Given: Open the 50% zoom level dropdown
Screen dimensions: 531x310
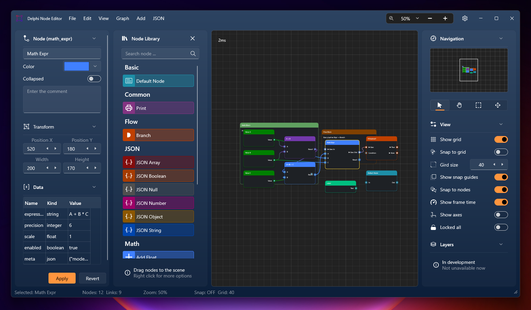Looking at the screenshot, I should point(410,18).
